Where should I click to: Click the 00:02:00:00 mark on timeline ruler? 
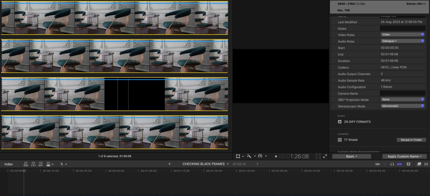279,171
